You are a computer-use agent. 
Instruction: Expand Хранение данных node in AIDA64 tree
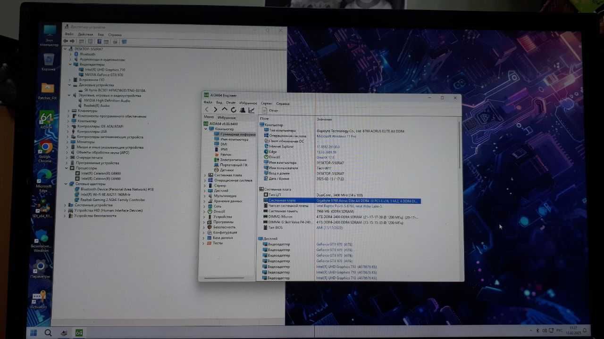point(205,201)
